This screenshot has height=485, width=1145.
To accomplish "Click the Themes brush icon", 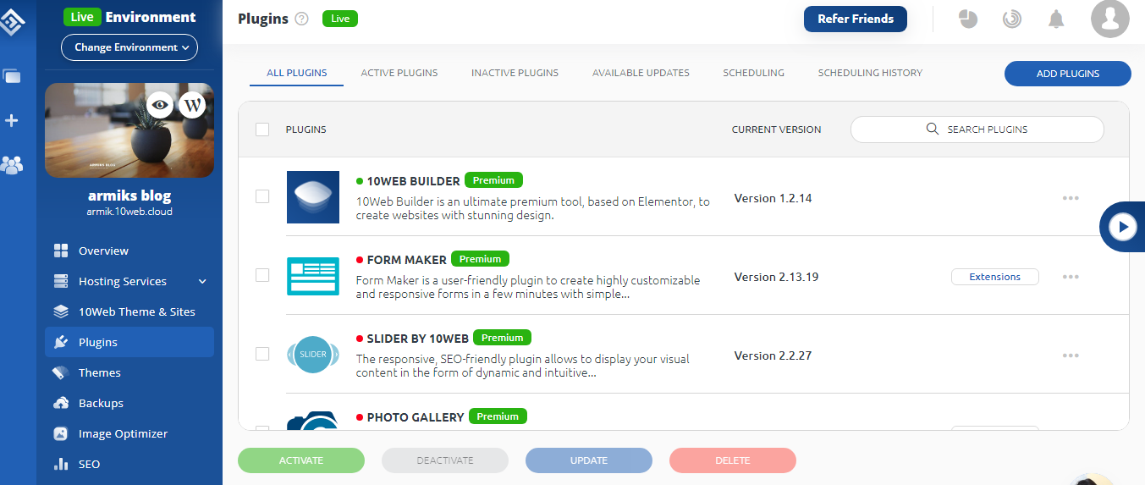I will tap(61, 372).
